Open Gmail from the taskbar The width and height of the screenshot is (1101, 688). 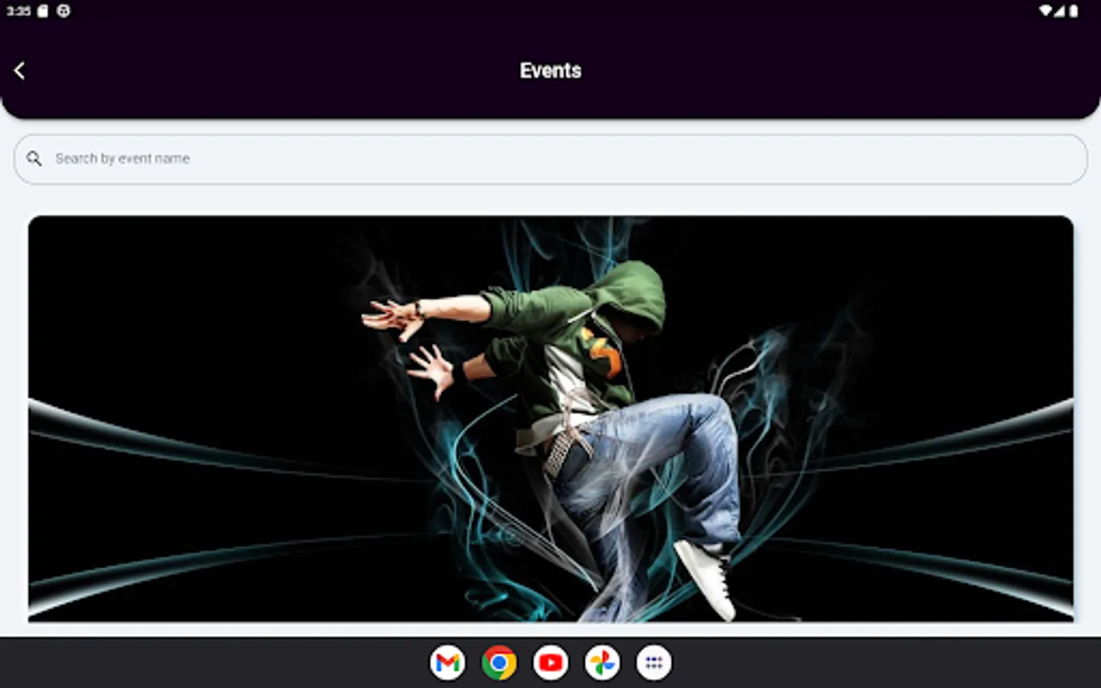[447, 663]
